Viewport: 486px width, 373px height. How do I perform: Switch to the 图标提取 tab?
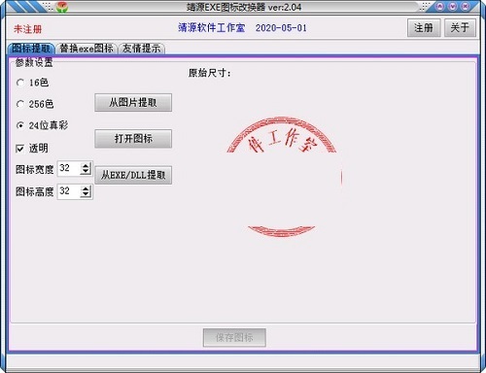tap(31, 49)
